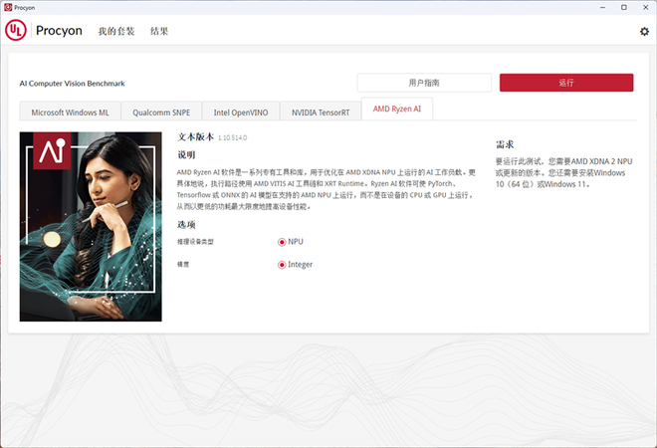The height and width of the screenshot is (448, 657).
Task: Click the UL logo in the header
Action: pyautogui.click(x=16, y=31)
